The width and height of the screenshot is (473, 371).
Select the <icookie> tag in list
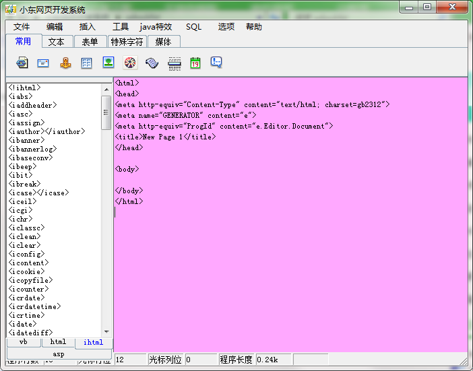coord(26,271)
